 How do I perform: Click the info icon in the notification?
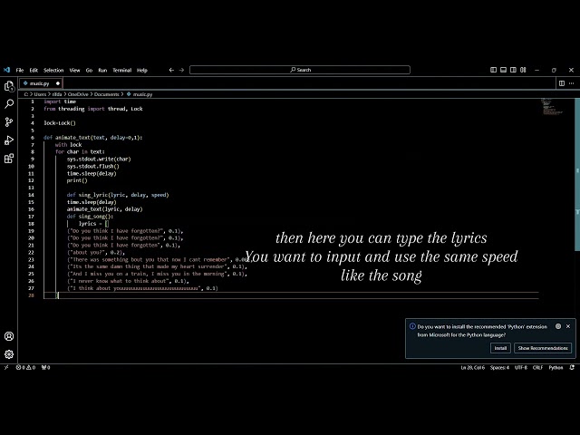click(x=412, y=326)
